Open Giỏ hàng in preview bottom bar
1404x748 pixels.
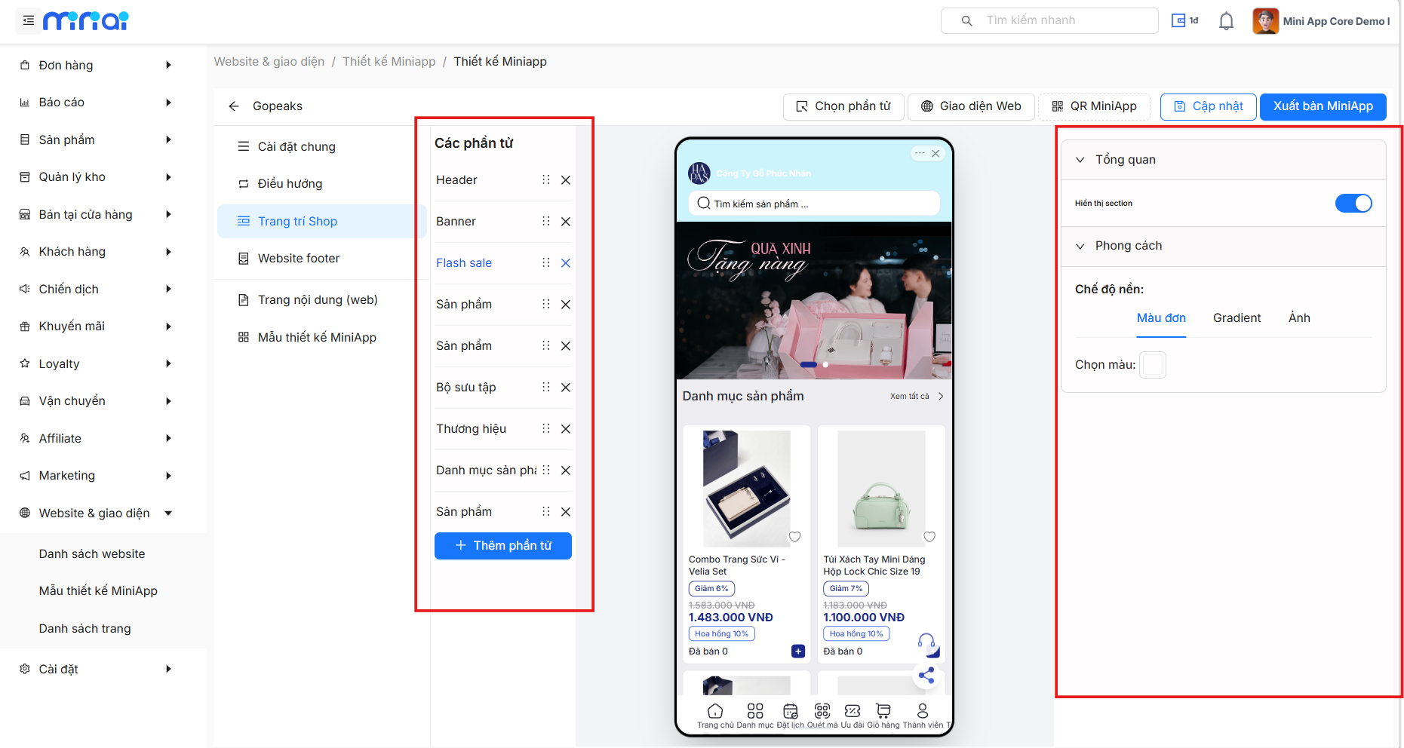click(x=883, y=716)
